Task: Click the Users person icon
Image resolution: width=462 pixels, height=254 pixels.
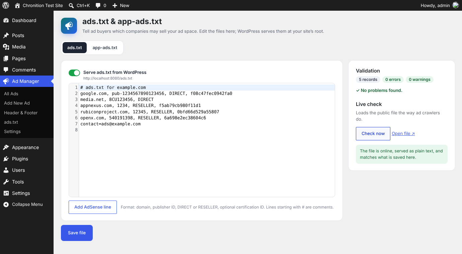Action: pyautogui.click(x=6, y=170)
